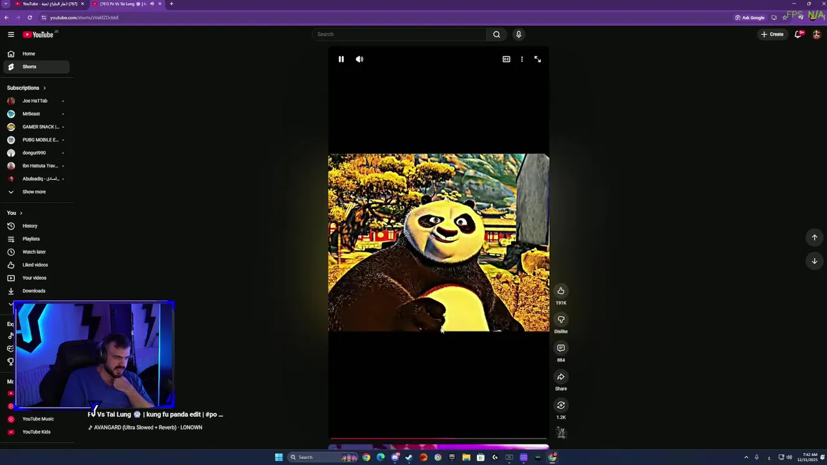This screenshot has width=827, height=465.
Task: Mute the Shorts player volume
Action: [x=359, y=59]
